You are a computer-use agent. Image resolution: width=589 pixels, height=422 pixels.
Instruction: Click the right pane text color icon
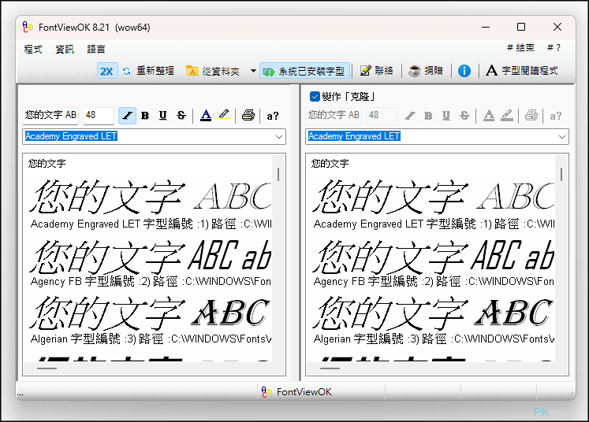[x=489, y=115]
